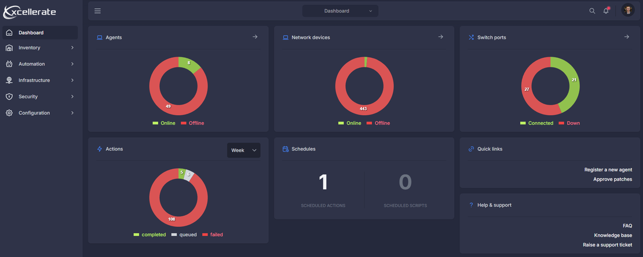Click the Security shield icon in sidebar

tap(9, 97)
